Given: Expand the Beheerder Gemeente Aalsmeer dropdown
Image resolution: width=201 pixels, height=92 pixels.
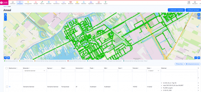Looking at the screenshot, I should 35,71.
